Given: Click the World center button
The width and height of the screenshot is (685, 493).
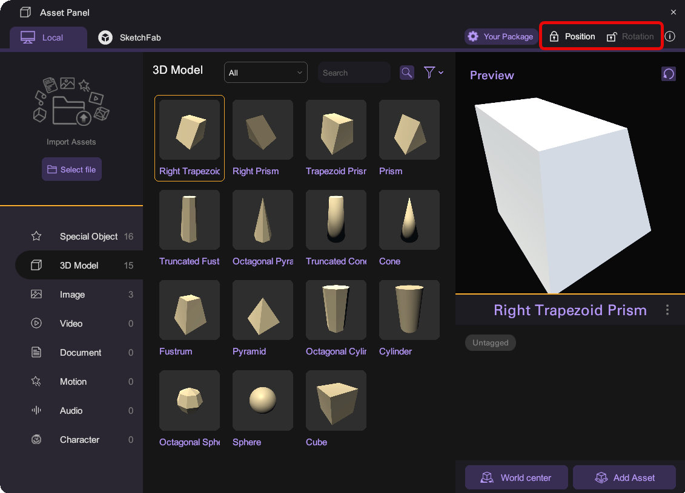Looking at the screenshot, I should (x=516, y=478).
